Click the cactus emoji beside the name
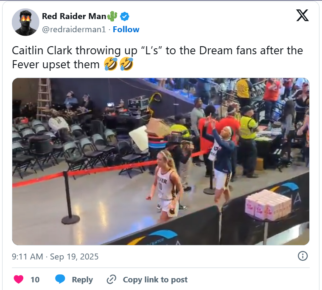Screen dimensions: 322x290 coord(112,16)
